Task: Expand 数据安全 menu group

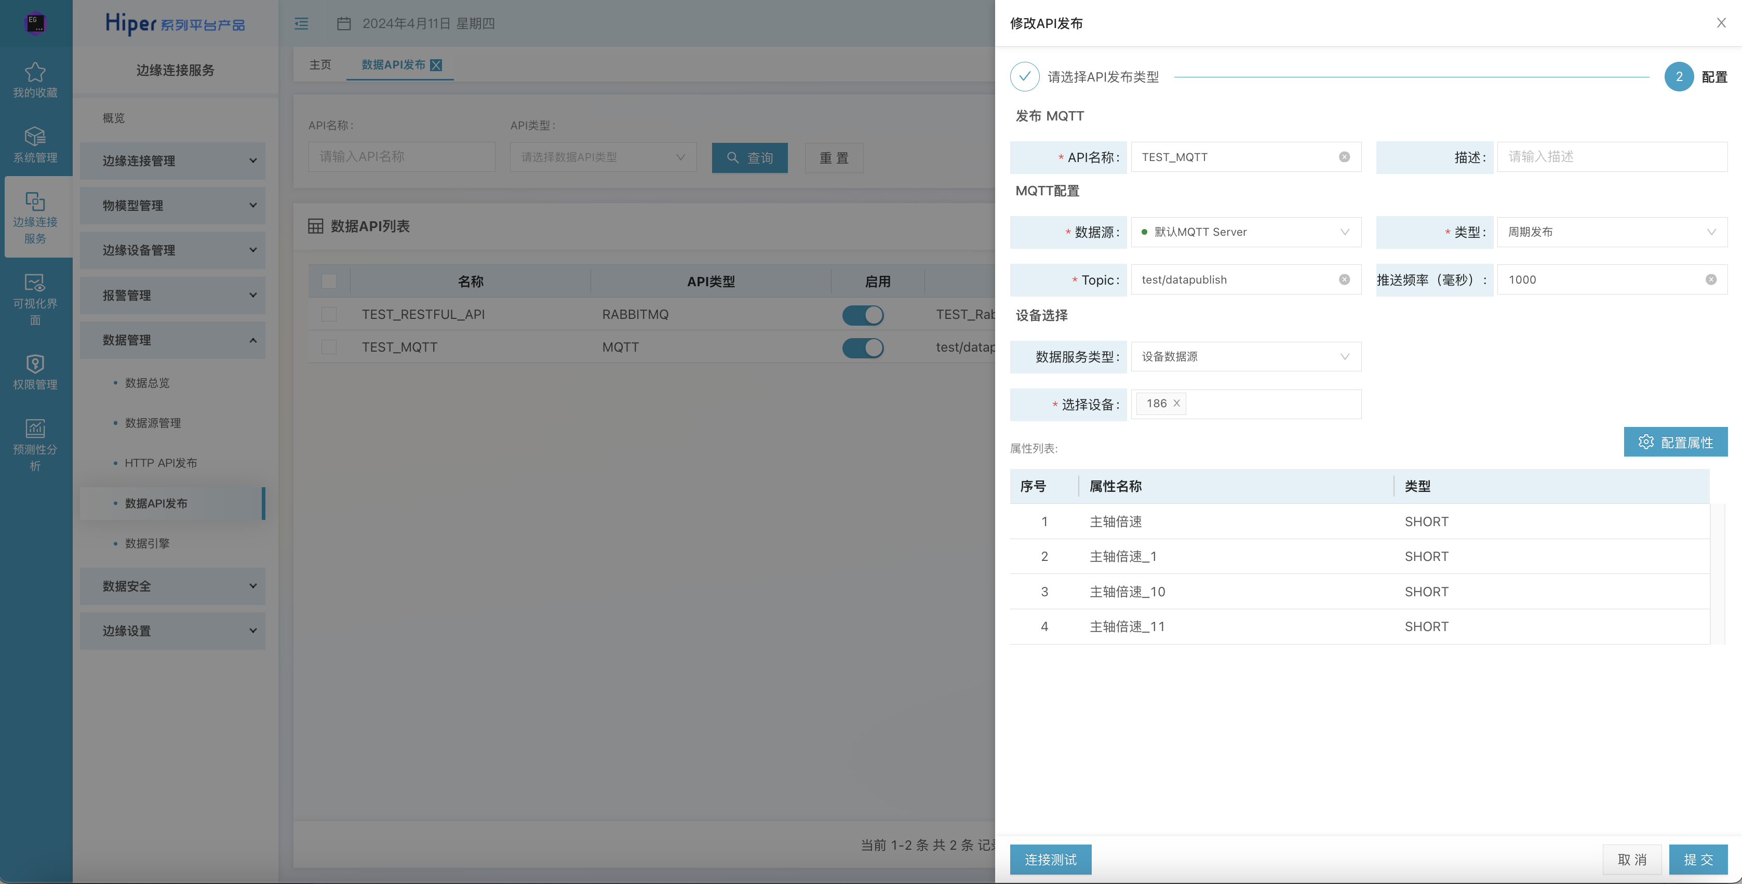Action: click(x=172, y=586)
